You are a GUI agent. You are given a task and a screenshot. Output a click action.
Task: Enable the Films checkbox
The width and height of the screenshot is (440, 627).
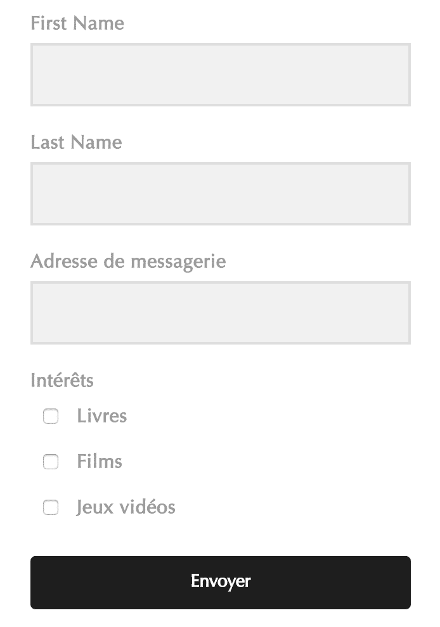tap(51, 462)
